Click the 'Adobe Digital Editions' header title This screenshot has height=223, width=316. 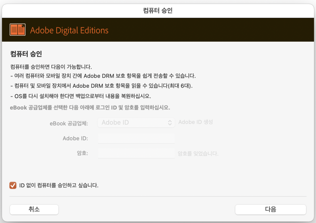[x=69, y=30]
